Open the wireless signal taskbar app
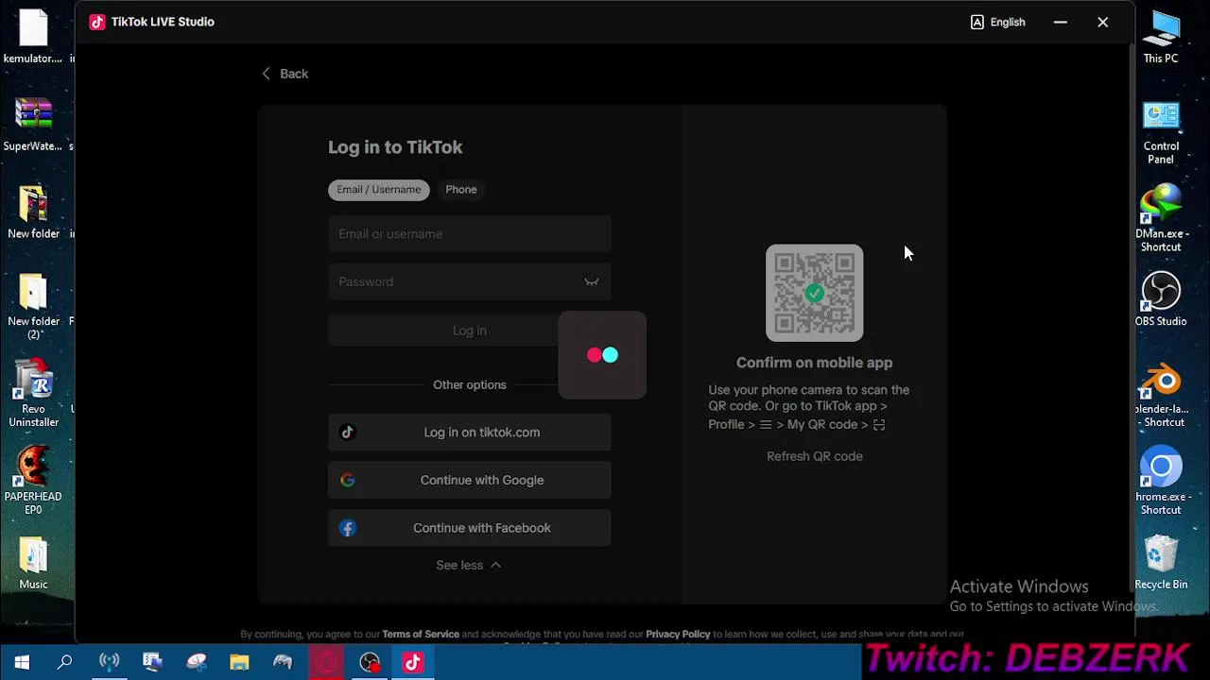 coord(110,662)
